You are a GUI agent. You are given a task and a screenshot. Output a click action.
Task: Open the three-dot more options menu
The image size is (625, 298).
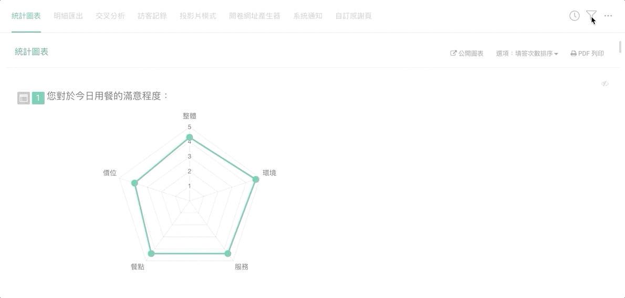(608, 16)
